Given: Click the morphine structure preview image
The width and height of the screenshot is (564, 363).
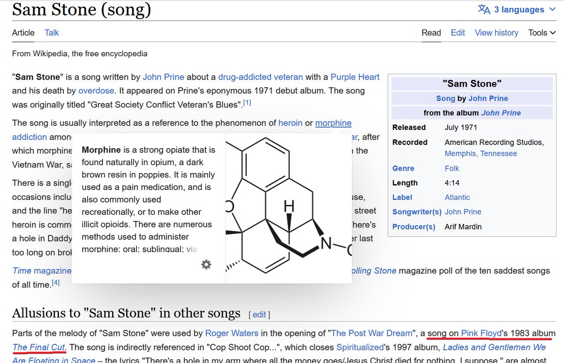Looking at the screenshot, I should click(x=289, y=208).
